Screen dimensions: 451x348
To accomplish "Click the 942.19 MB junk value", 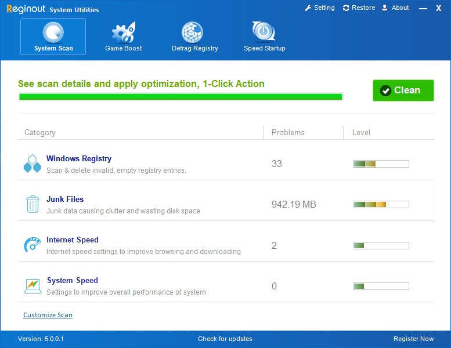I will pyautogui.click(x=294, y=204).
